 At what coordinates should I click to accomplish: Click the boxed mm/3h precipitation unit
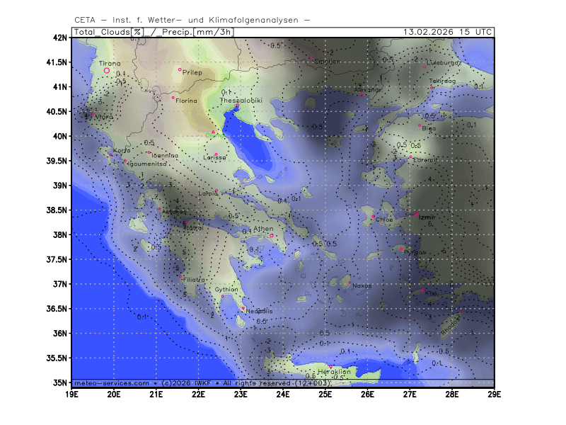point(214,32)
